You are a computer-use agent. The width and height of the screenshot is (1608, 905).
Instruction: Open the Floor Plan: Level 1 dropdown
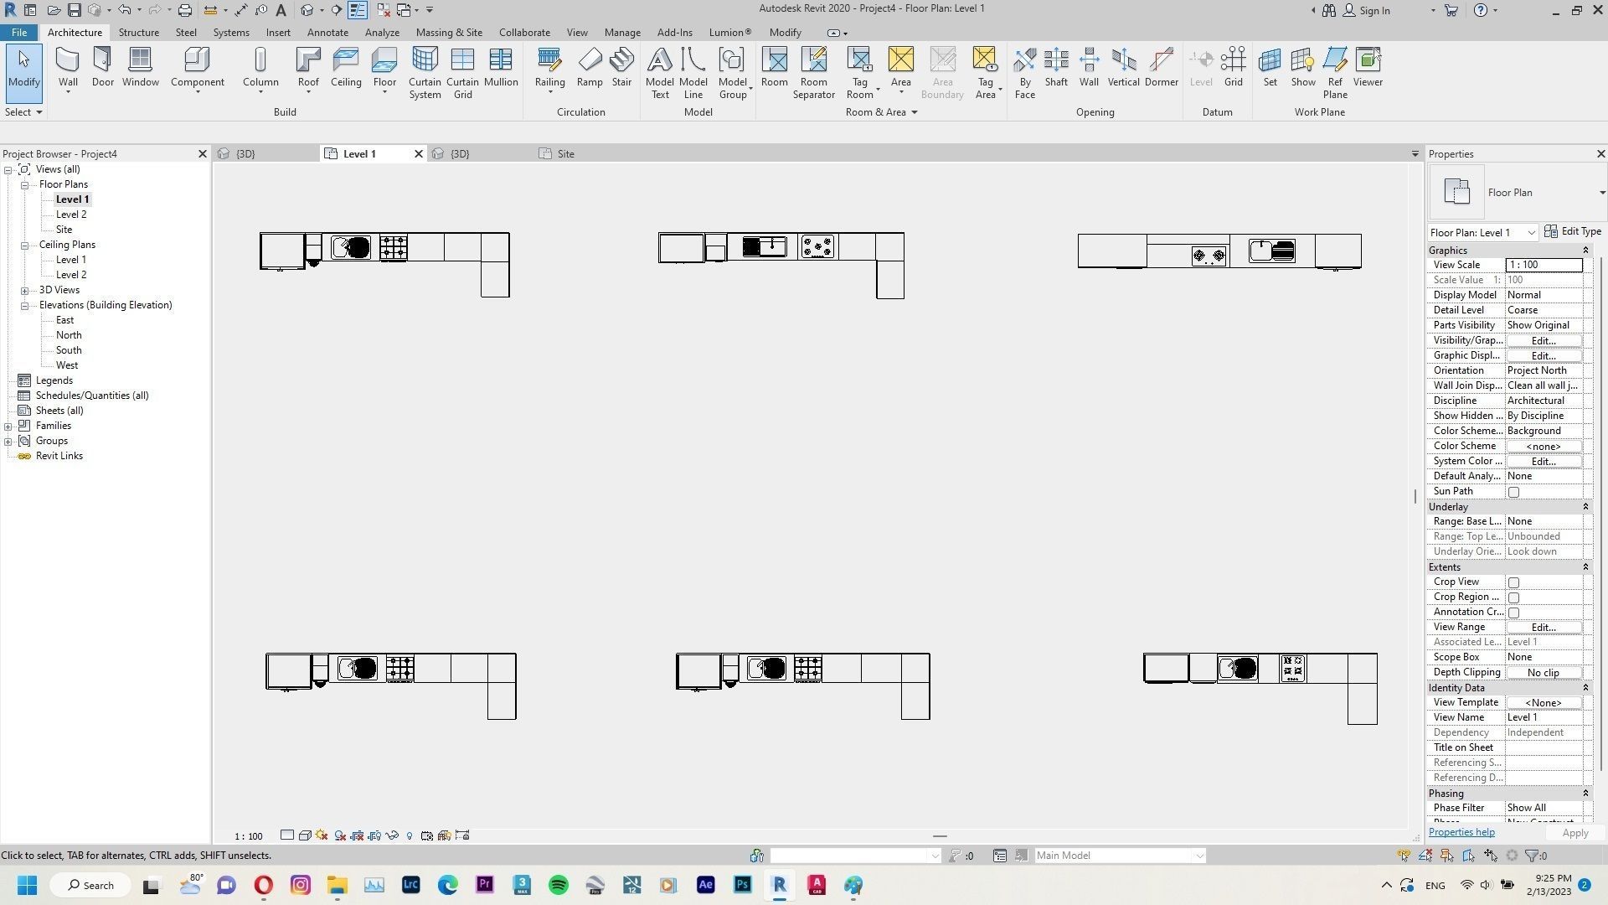point(1531,233)
